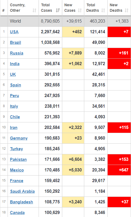131x217 pixels.
Task: Visit the Saudi Arabia link
Action: pyautogui.click(x=22, y=191)
